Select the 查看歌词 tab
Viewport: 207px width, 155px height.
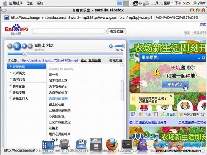click(x=26, y=67)
